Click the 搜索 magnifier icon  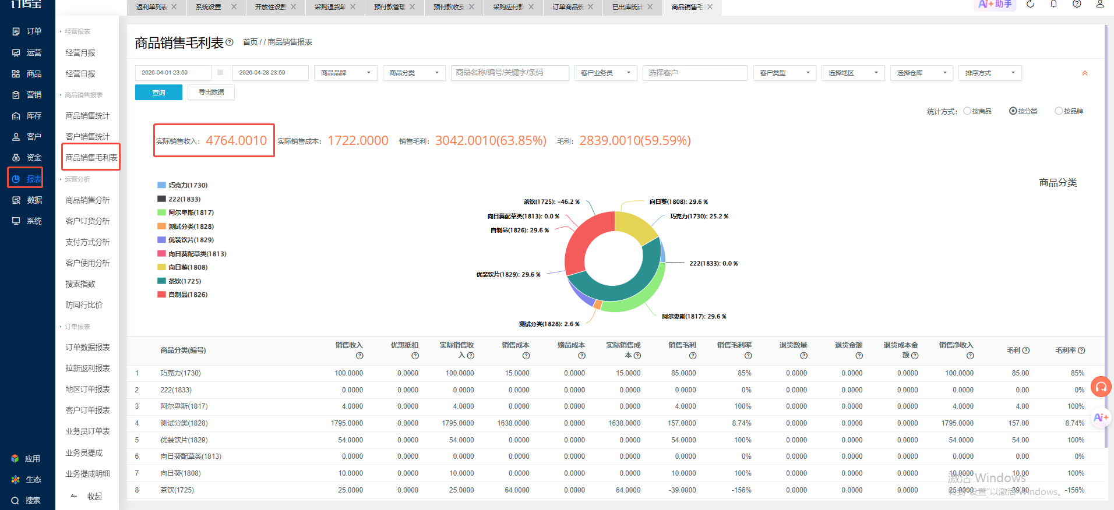pos(15,501)
